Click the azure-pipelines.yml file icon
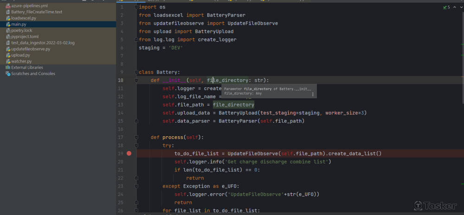This screenshot has width=464, height=215. pos(8,6)
